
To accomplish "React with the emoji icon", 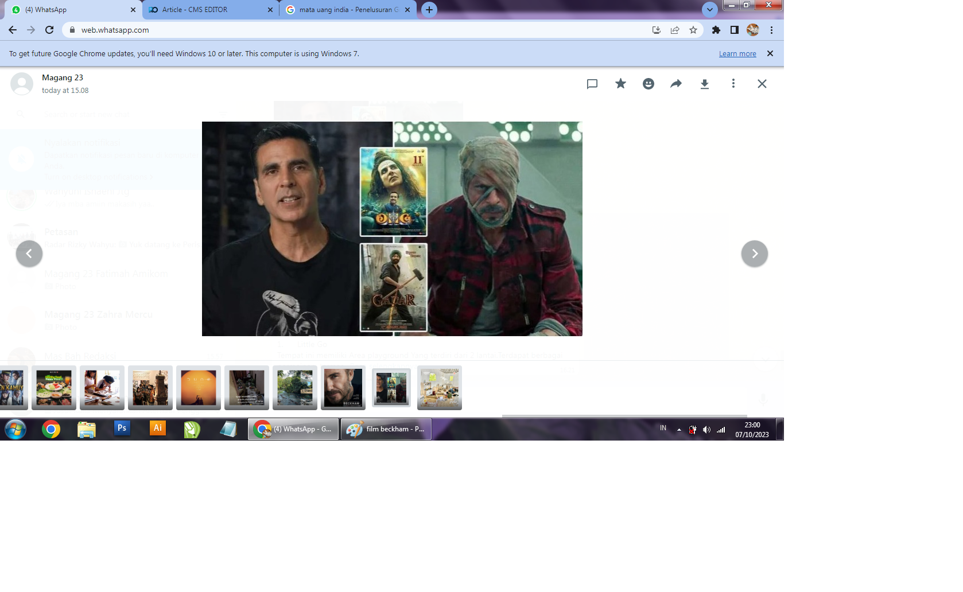I will point(649,84).
